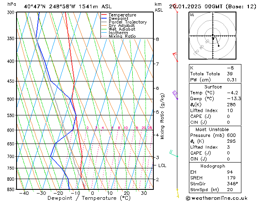
Task: Click the Most Unstable theta-e value 295
Action: point(231,141)
